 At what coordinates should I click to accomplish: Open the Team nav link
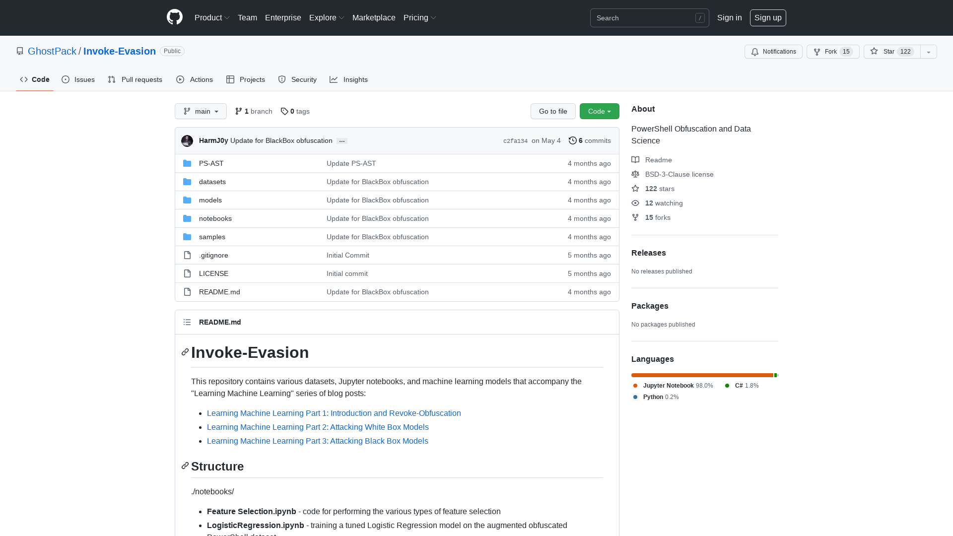pyautogui.click(x=247, y=18)
